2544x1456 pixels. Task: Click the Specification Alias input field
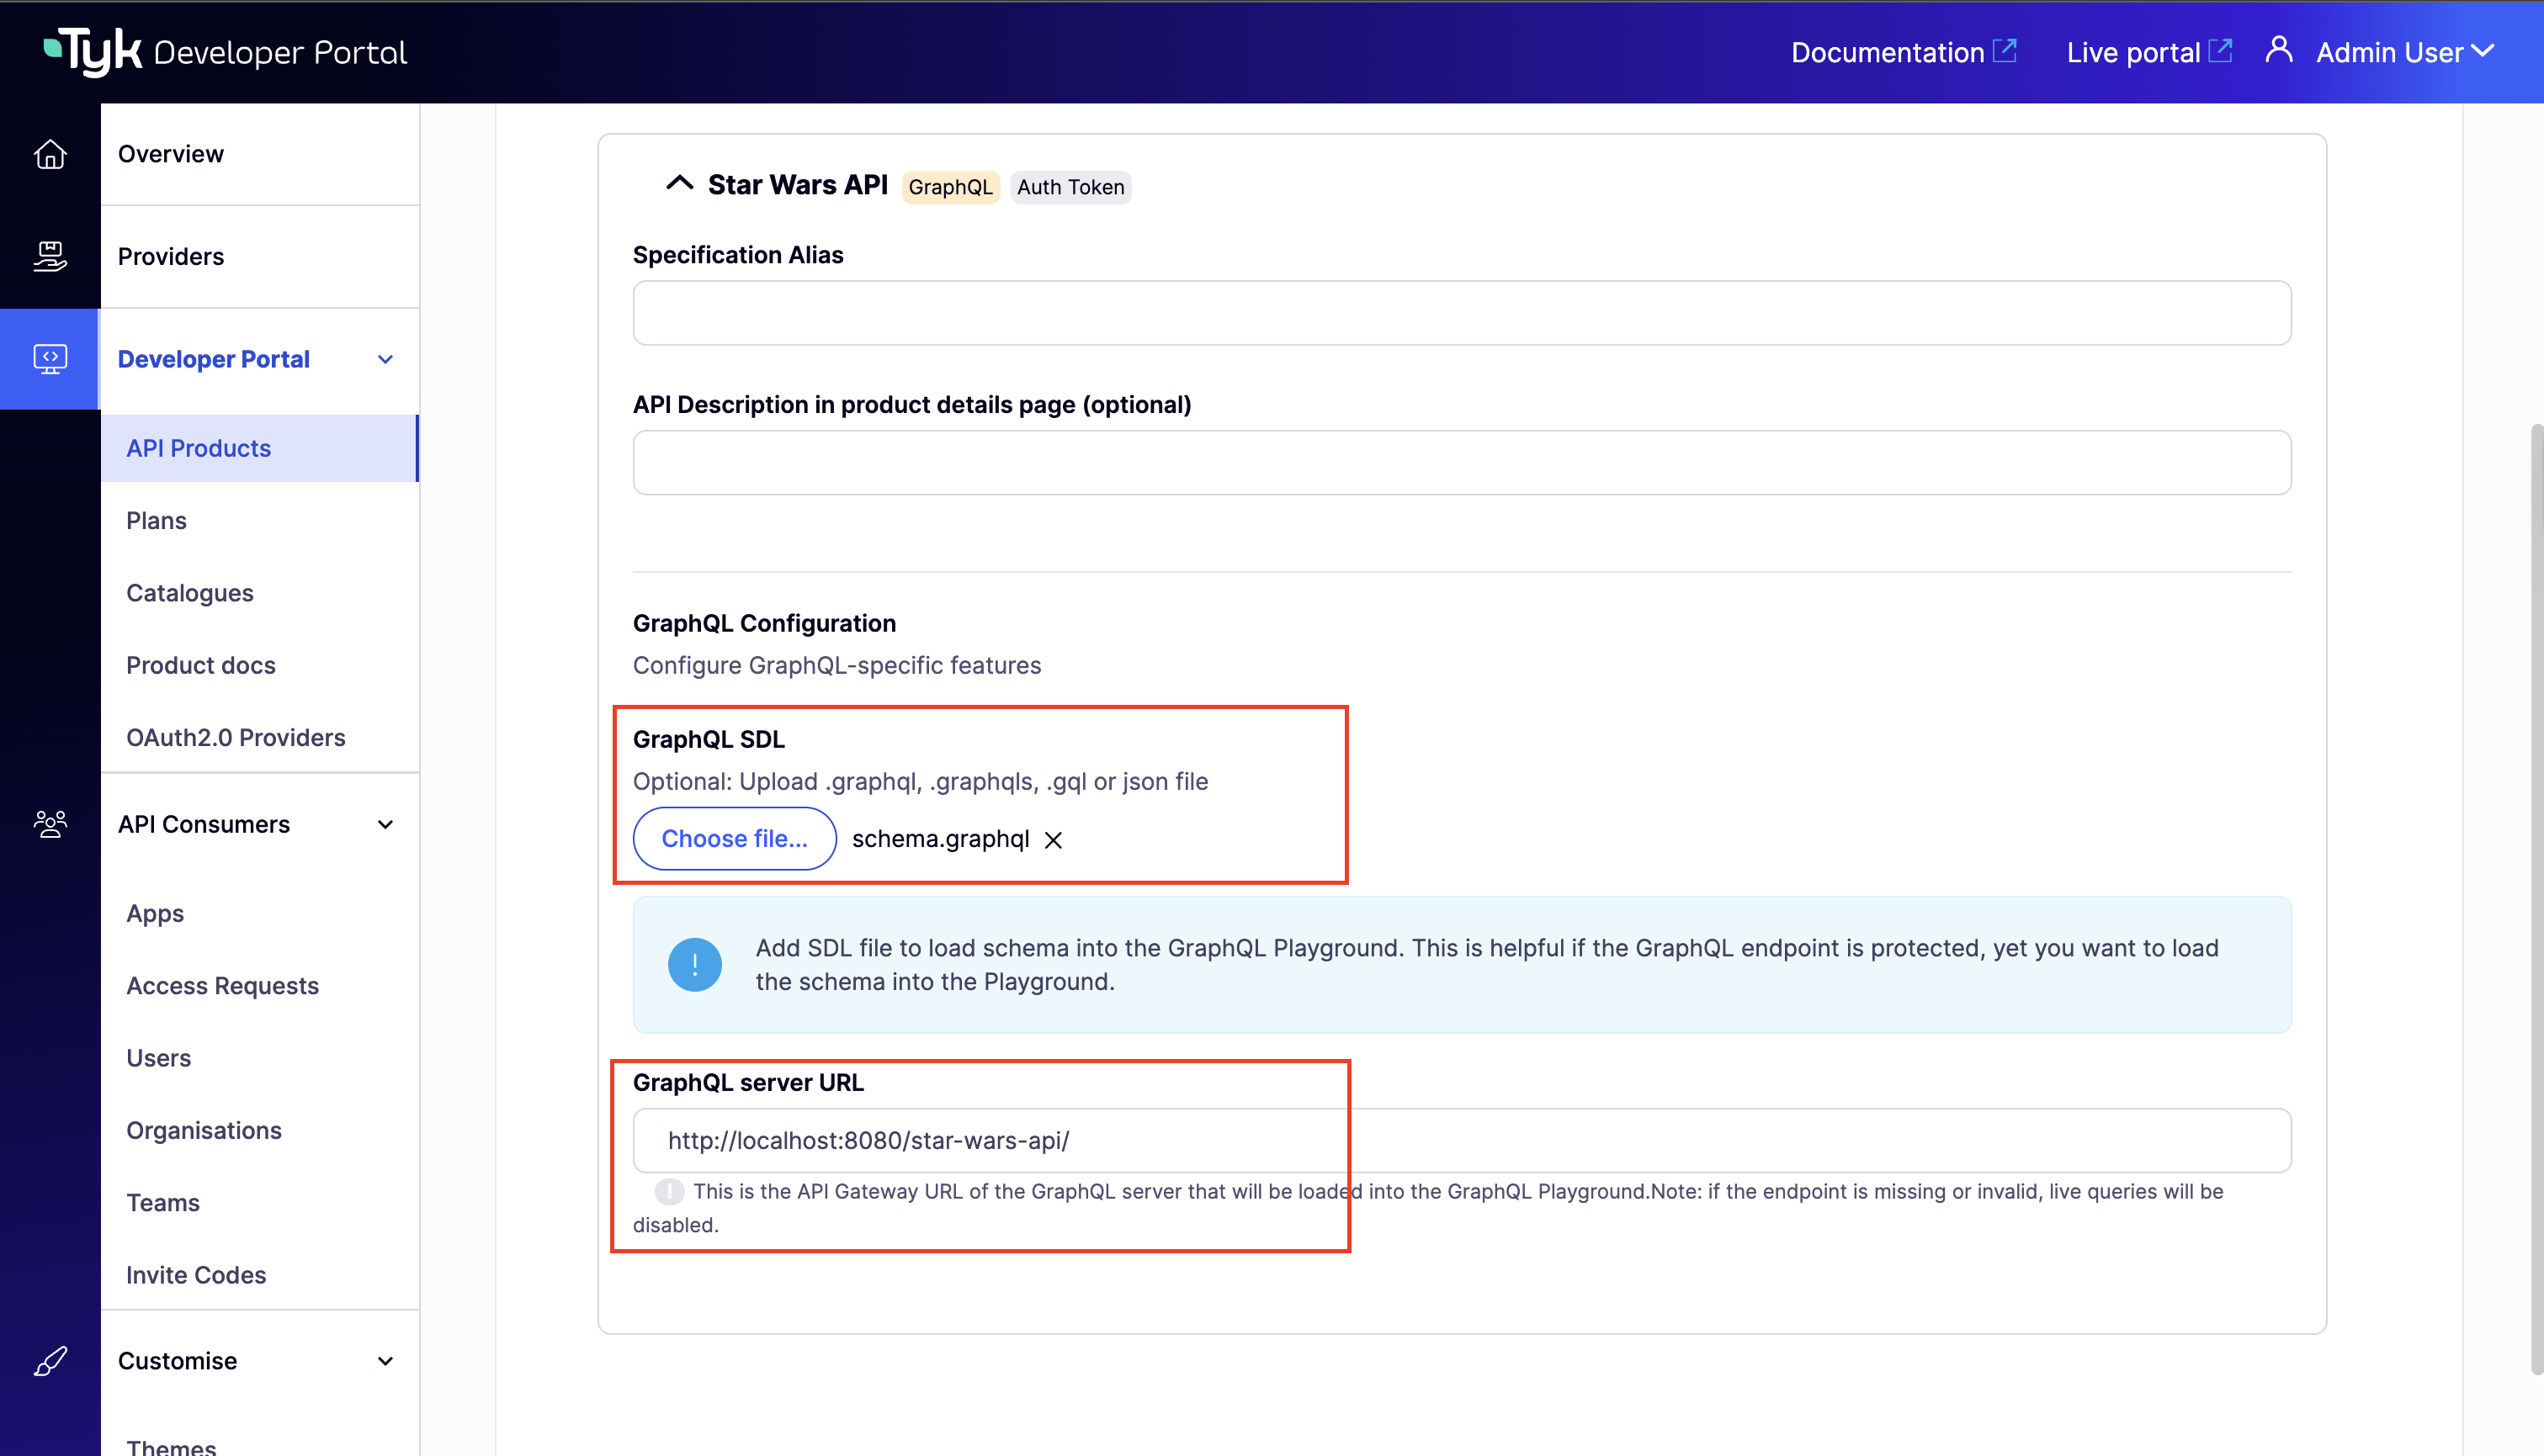pos(1461,312)
